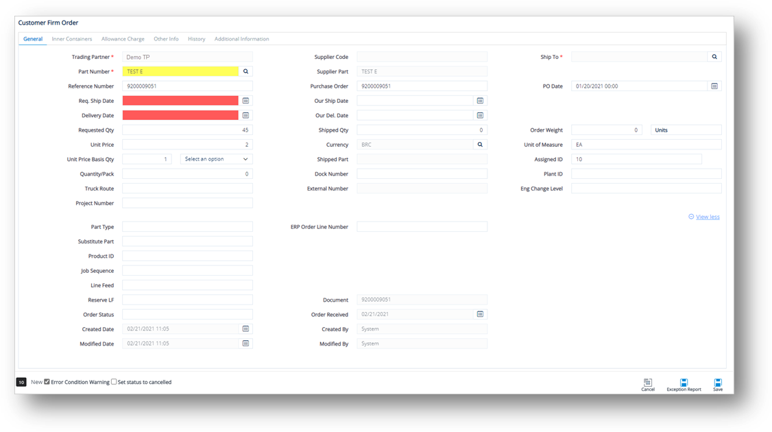Click the Cancel icon button
Screen dimensions: 772x432
648,385
